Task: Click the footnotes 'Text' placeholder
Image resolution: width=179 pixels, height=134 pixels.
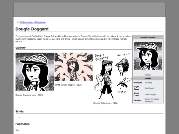Action: click(x=18, y=130)
